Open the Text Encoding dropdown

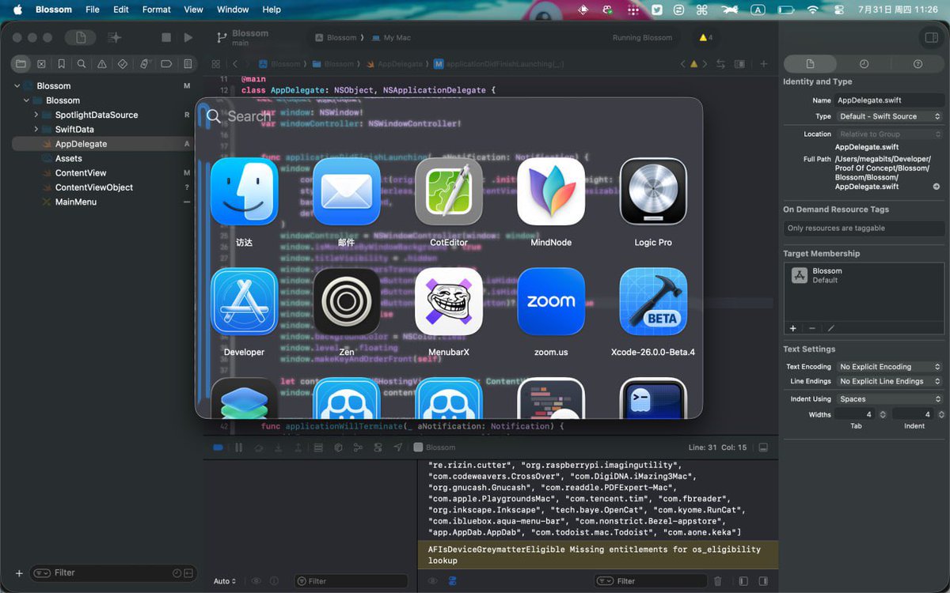[890, 367]
